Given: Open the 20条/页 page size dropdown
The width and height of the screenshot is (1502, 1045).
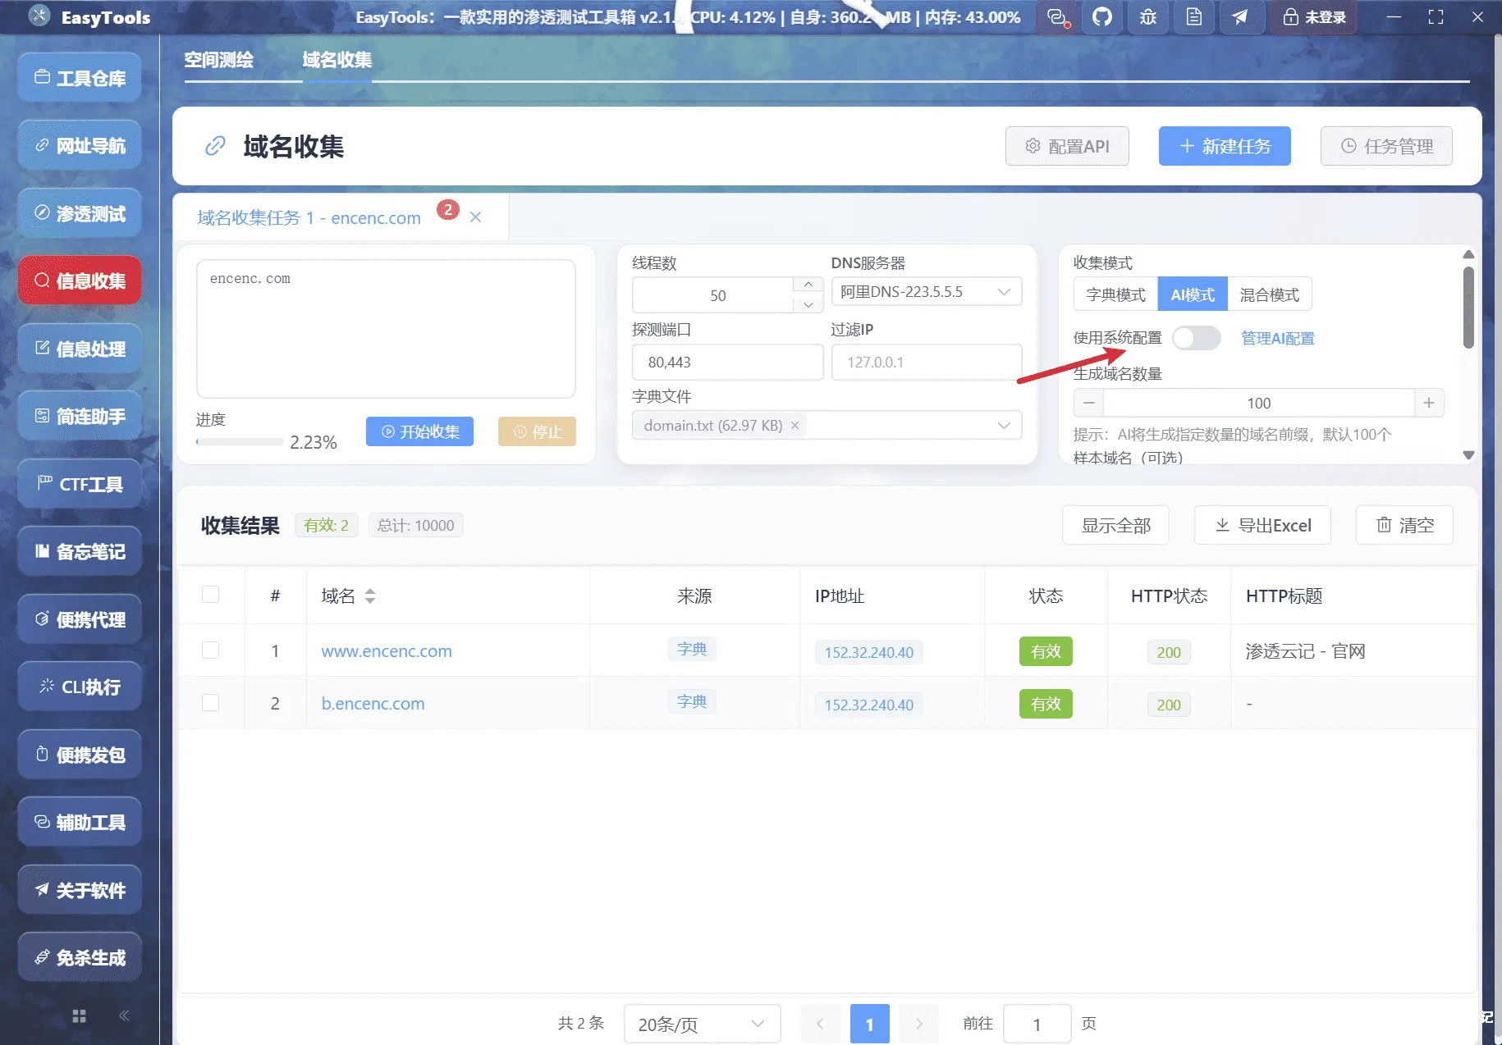Looking at the screenshot, I should (702, 1023).
